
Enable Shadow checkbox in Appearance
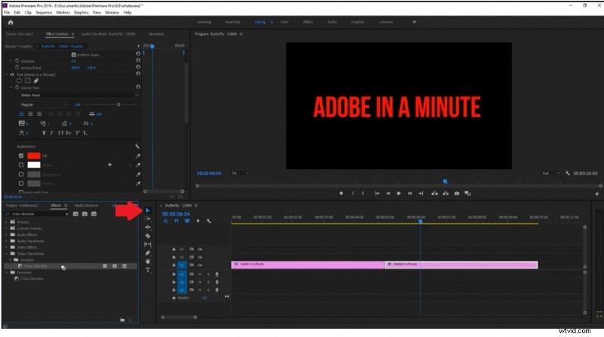point(21,183)
